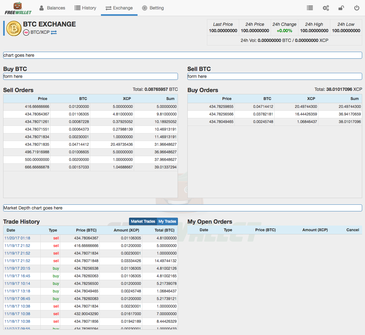
Task: Click the XCP round icon beside BTC/XCP
Action: [x=26, y=32]
